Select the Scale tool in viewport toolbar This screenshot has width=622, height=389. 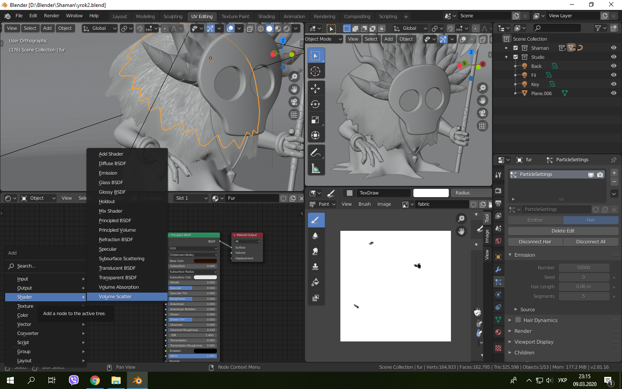tap(315, 120)
